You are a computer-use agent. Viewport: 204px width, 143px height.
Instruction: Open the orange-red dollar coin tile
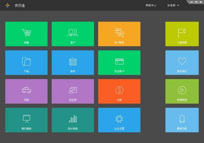119,91
